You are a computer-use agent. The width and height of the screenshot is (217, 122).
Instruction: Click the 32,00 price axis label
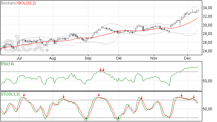207,16
